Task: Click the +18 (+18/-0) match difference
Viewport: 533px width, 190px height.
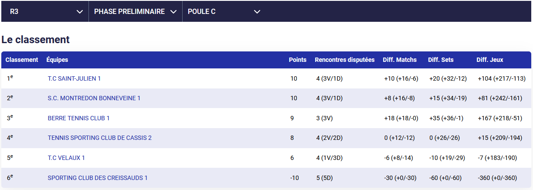Action: [x=401, y=118]
